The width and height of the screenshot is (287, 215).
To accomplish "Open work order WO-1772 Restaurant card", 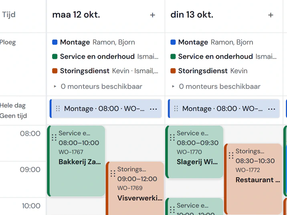I will click(x=253, y=179).
